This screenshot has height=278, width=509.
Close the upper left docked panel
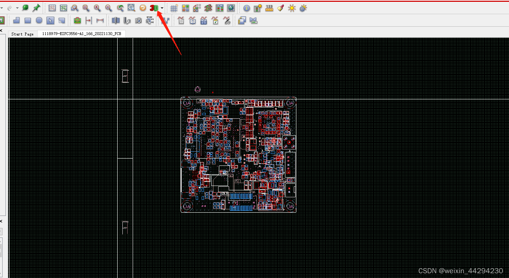(1, 31)
